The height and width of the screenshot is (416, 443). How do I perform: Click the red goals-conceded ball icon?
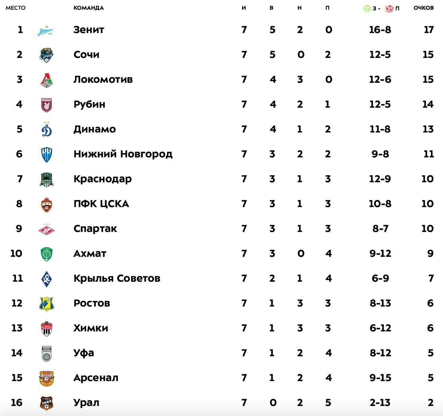[x=389, y=8]
